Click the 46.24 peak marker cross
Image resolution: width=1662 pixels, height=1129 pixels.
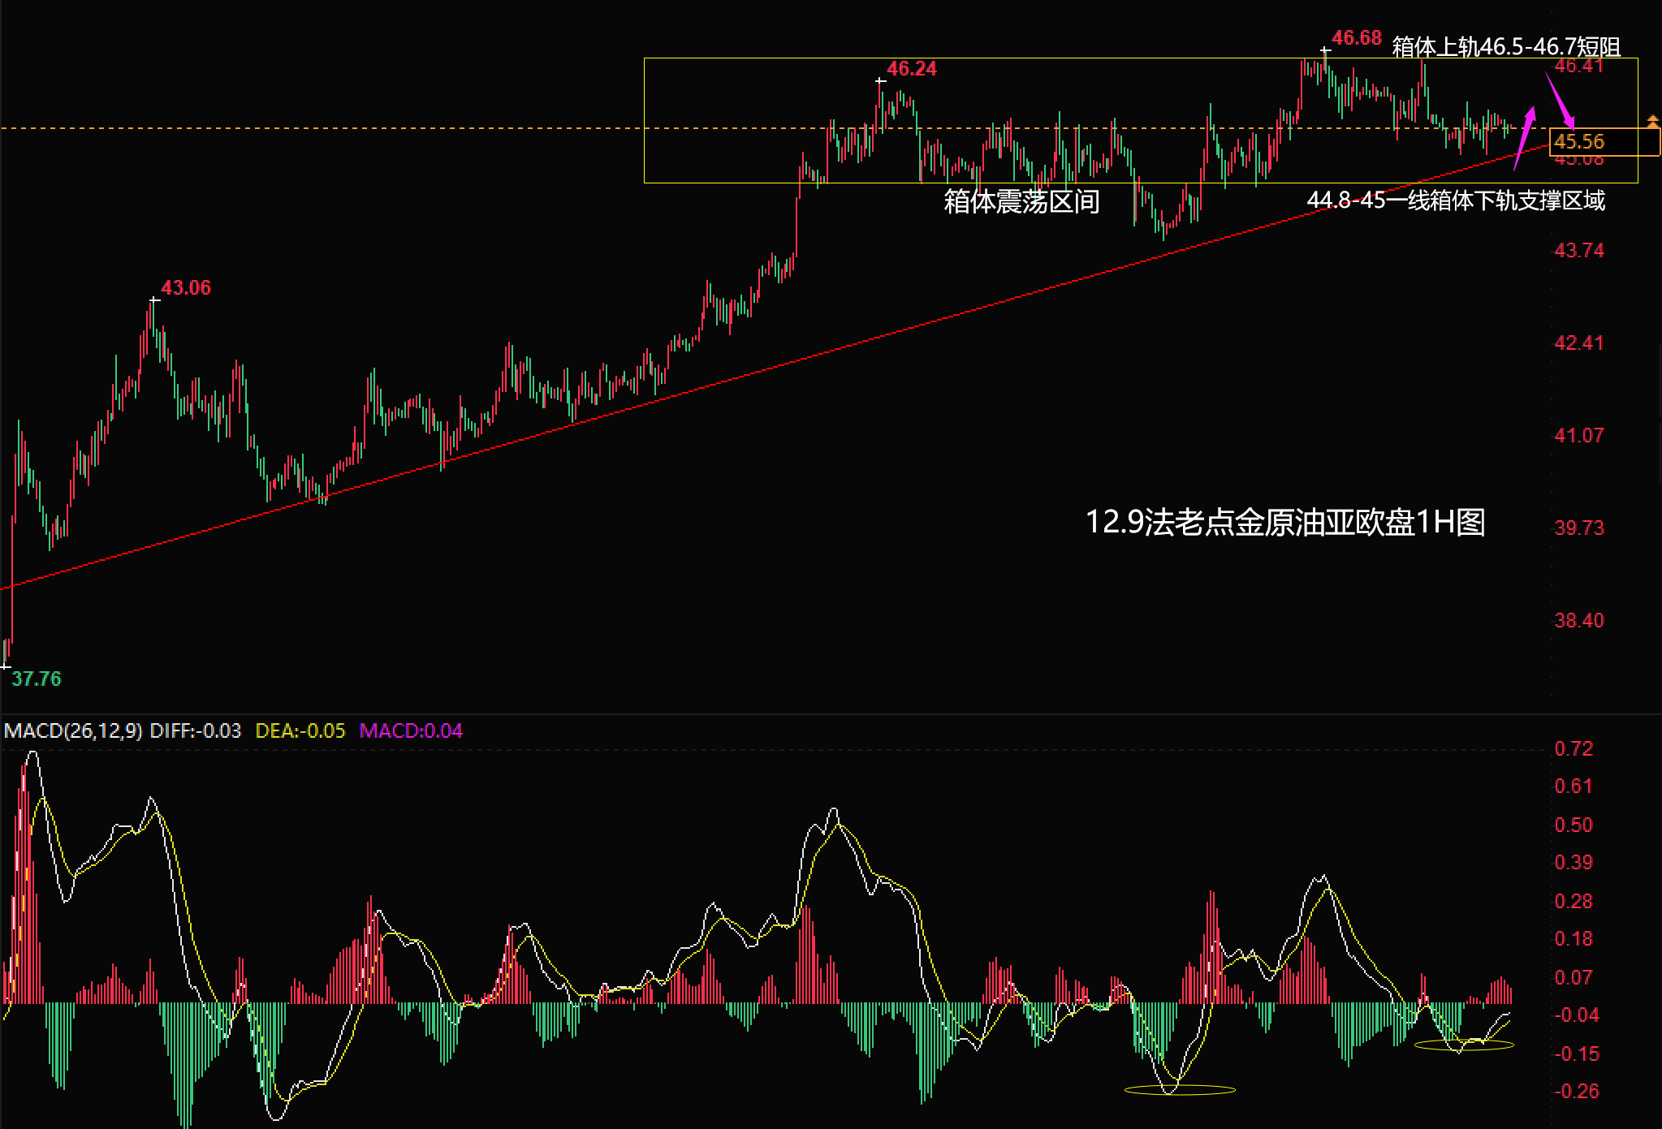pyautogui.click(x=880, y=81)
